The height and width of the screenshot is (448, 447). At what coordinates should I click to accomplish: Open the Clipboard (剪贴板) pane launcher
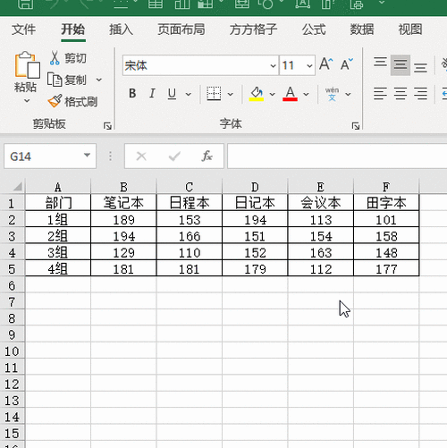[x=107, y=126]
